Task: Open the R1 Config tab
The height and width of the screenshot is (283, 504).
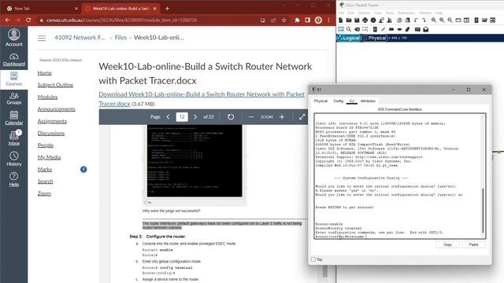Action: 338,101
